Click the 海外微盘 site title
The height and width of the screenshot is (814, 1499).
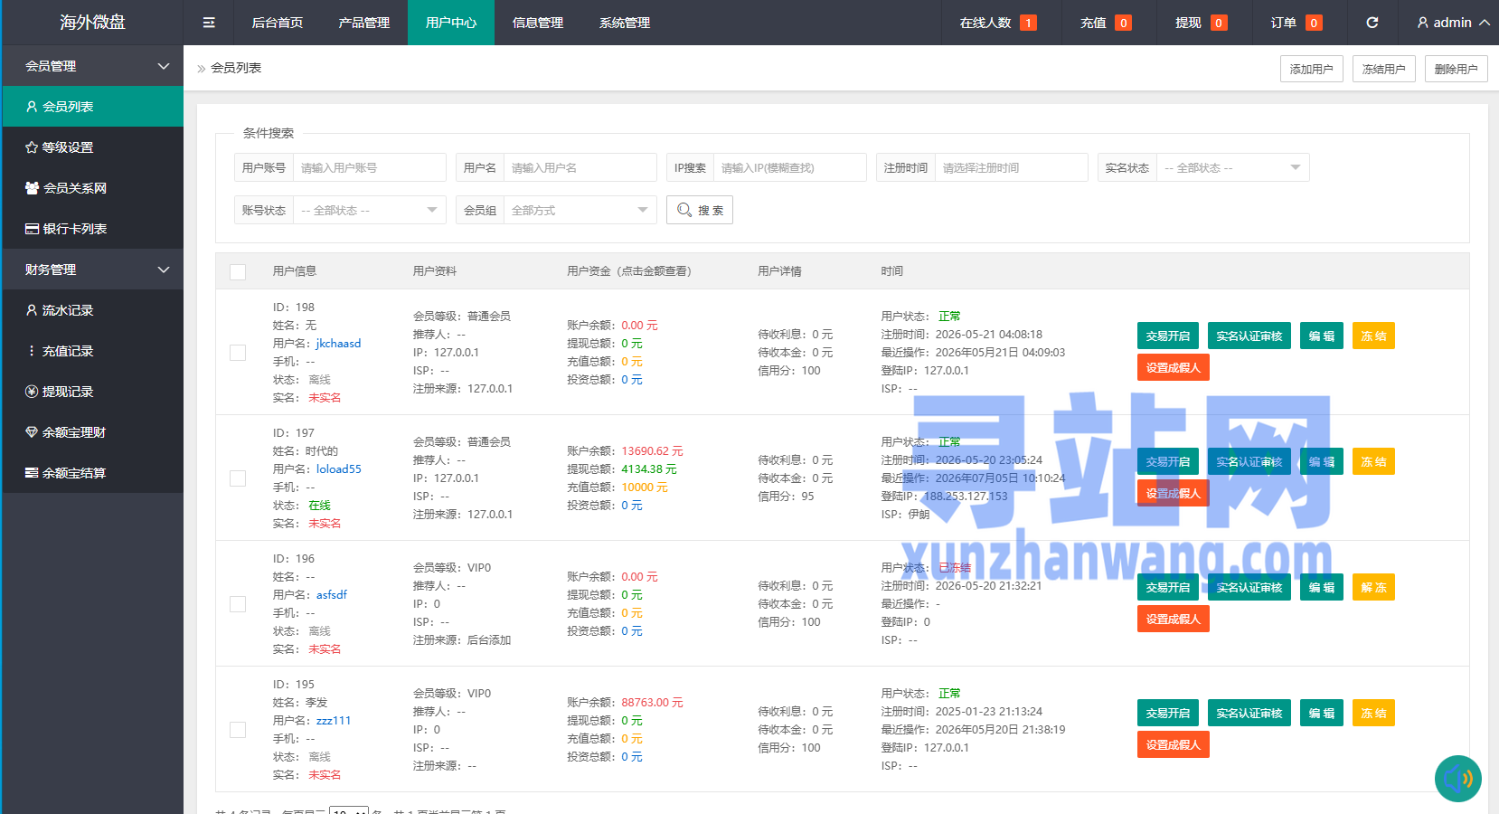point(92,23)
